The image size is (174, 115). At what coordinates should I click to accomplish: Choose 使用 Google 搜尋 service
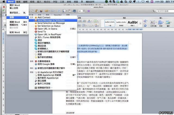coord(53,64)
